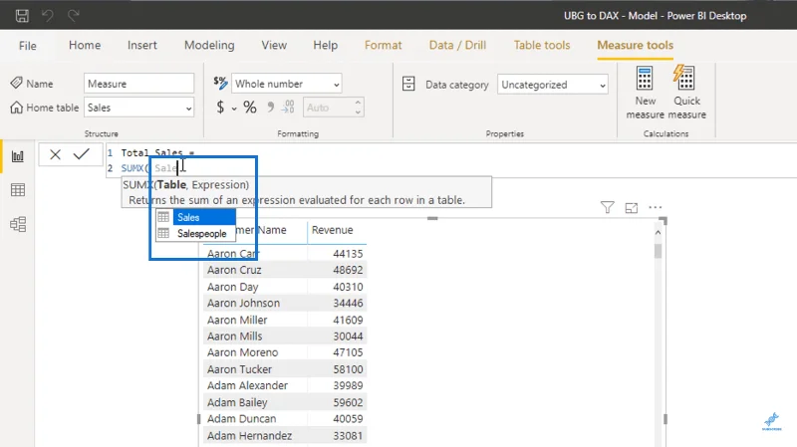Click the Adam Bailey row name
Screen dimensions: 797x447
pos(237,402)
